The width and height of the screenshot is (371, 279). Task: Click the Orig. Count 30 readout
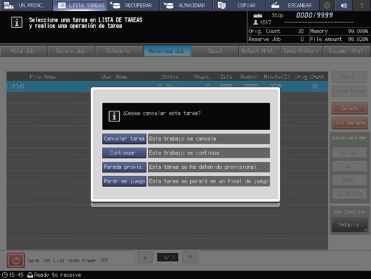[x=276, y=32]
